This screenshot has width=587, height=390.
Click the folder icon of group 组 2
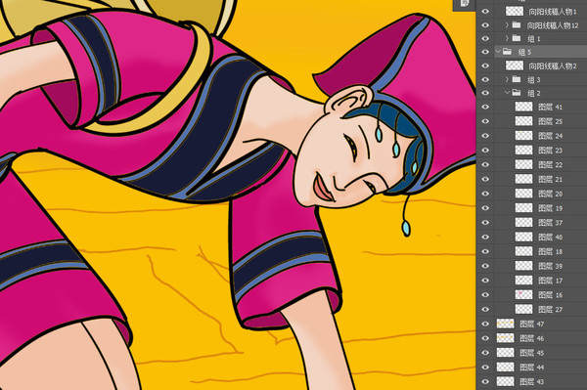click(x=517, y=92)
